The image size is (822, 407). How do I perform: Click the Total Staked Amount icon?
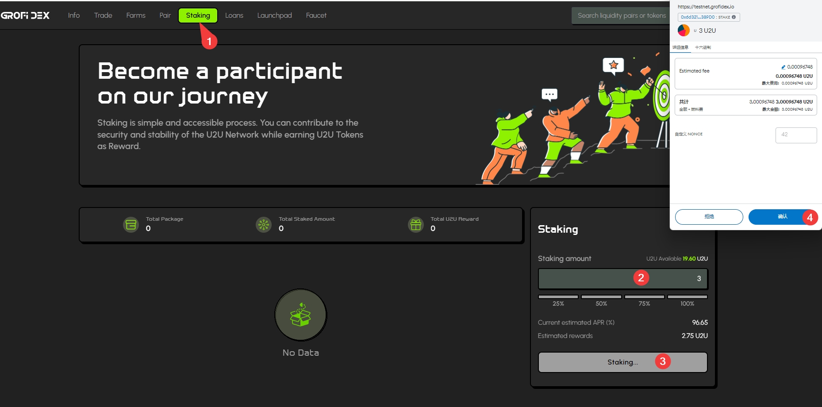coord(264,225)
